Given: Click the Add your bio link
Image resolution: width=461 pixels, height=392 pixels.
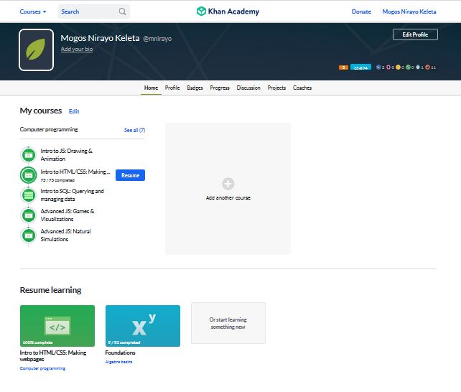Looking at the screenshot, I should click(x=77, y=49).
